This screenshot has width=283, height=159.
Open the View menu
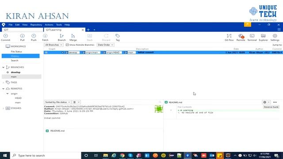click(x=25, y=25)
